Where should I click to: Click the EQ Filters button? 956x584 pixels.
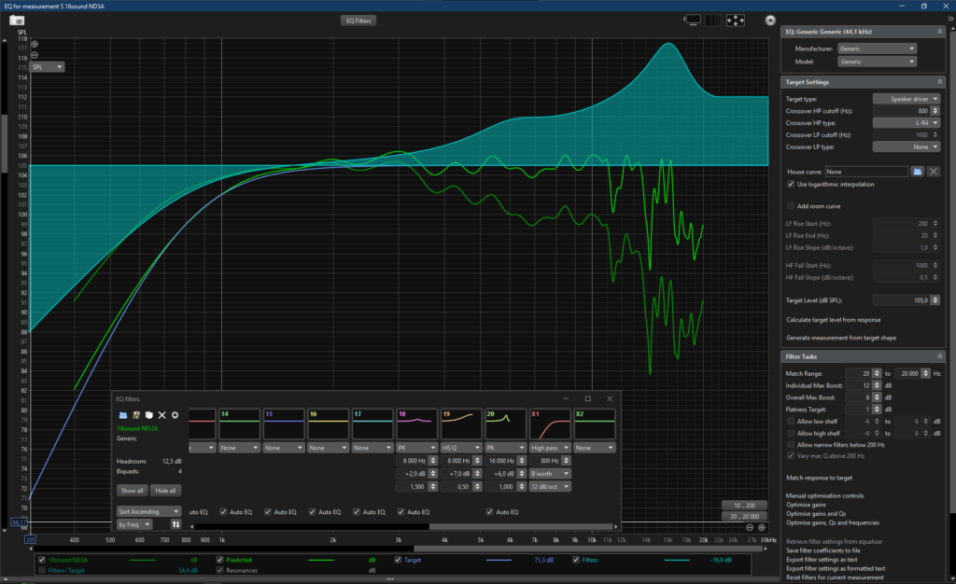coord(358,20)
